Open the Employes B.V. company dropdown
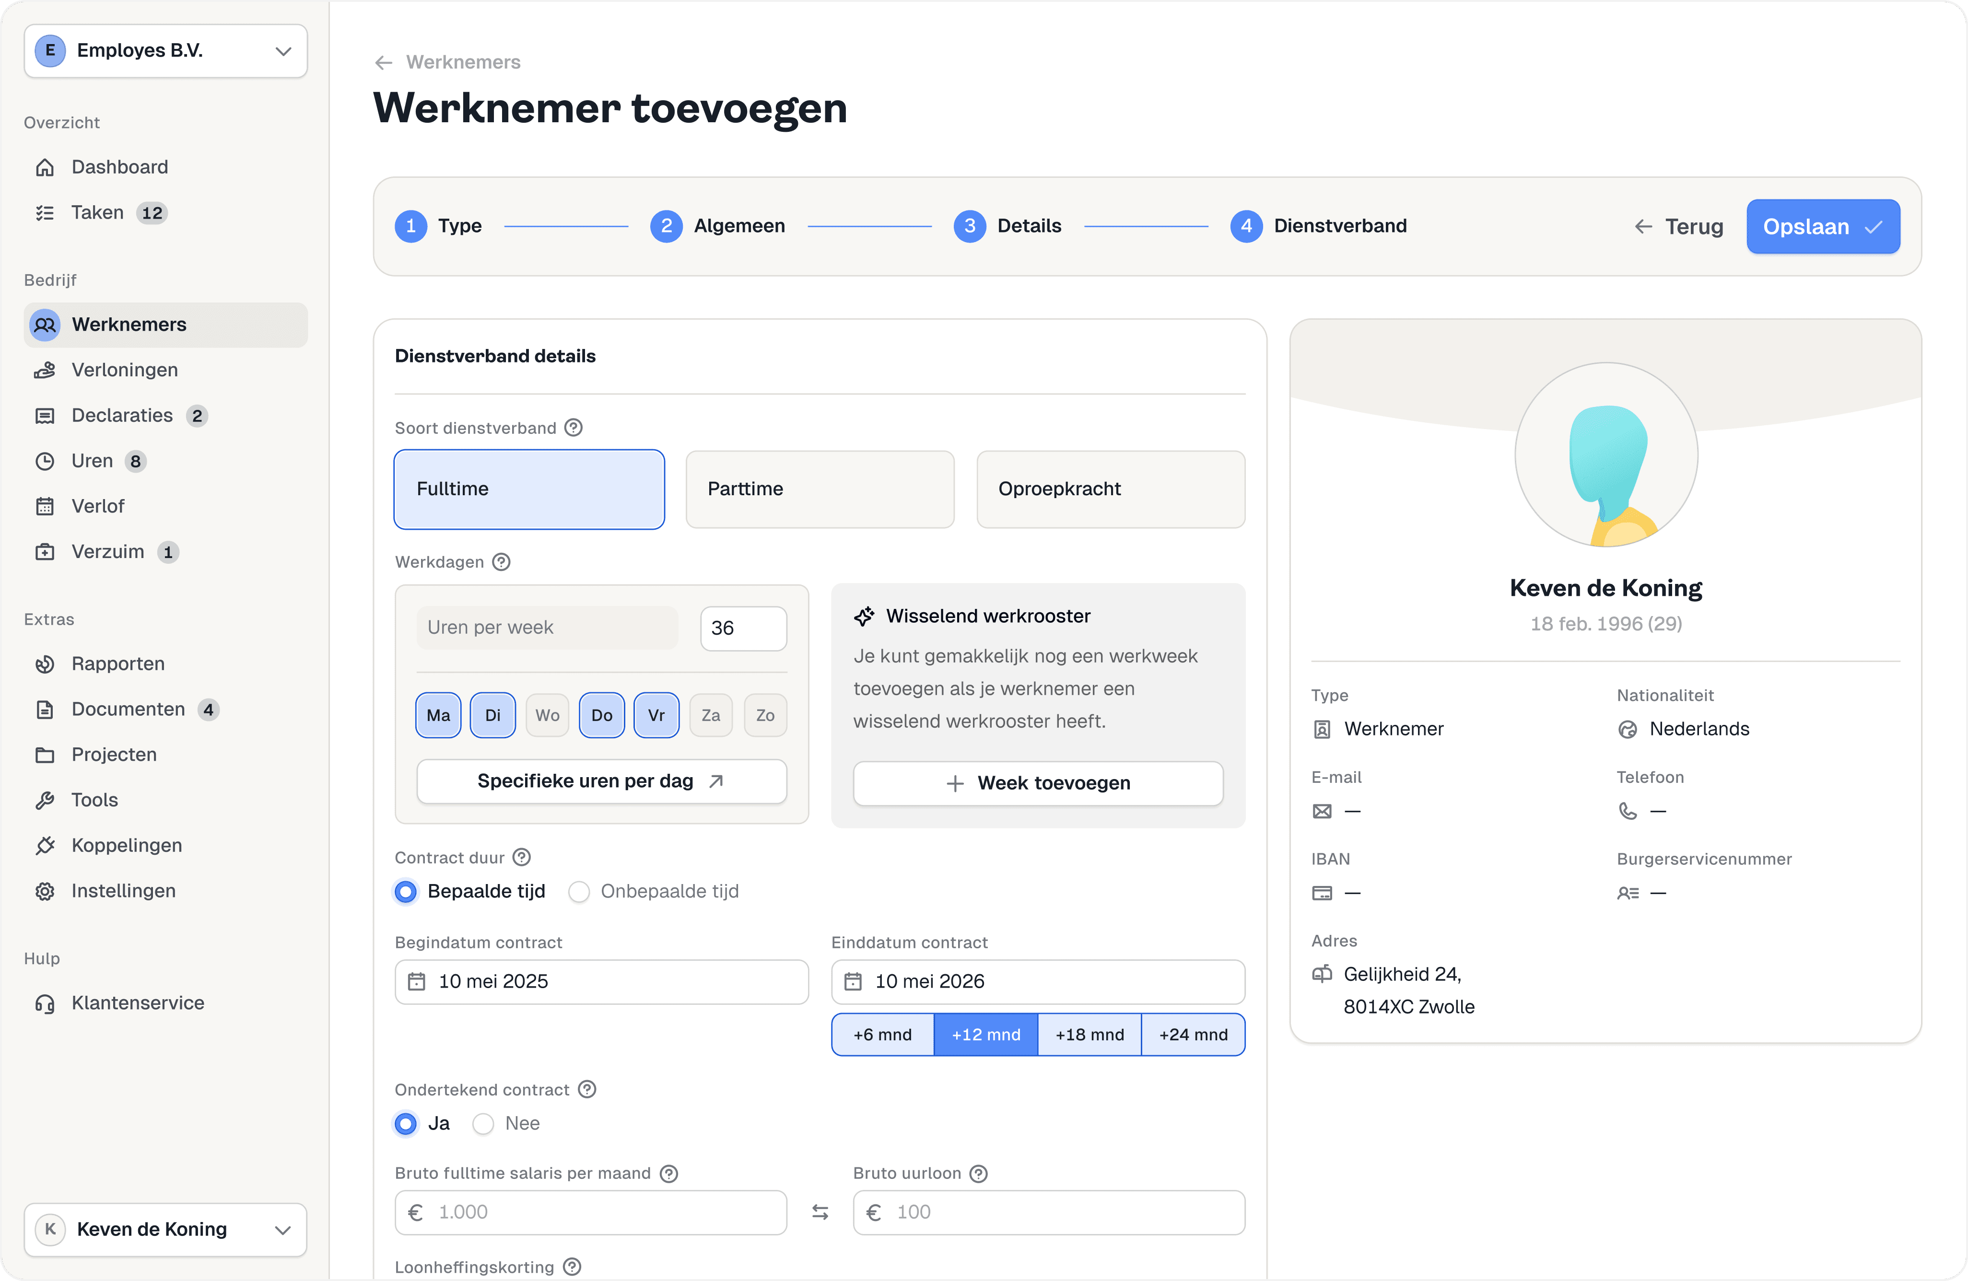Image resolution: width=1968 pixels, height=1281 pixels. 165,51
